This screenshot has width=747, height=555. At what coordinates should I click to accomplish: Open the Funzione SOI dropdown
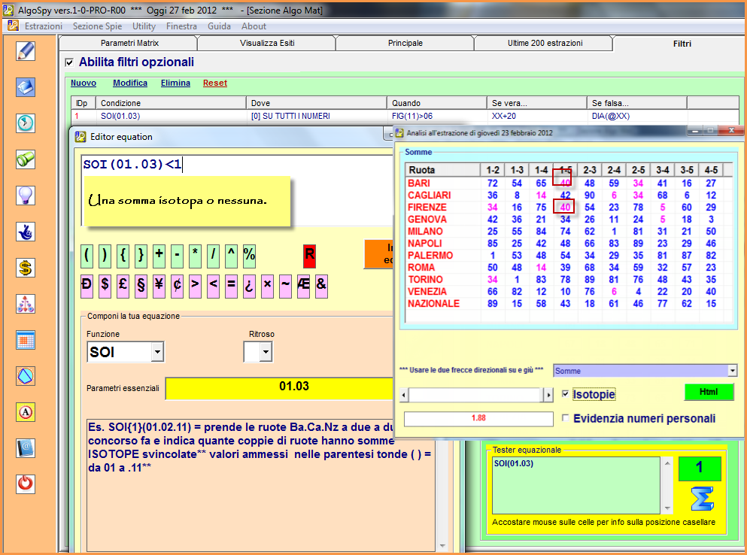(x=156, y=352)
